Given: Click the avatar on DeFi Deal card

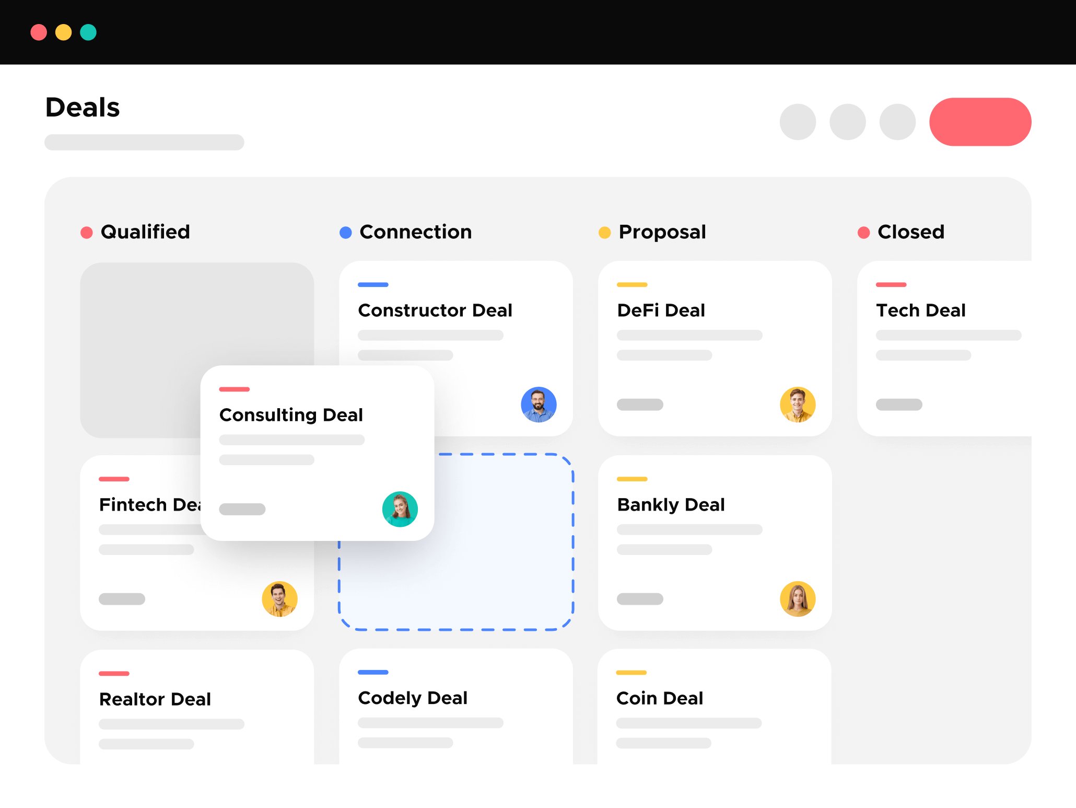Looking at the screenshot, I should [x=798, y=405].
